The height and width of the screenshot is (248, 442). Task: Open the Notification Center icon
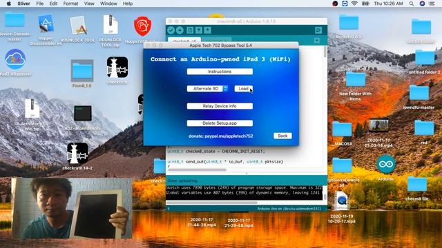click(x=432, y=3)
